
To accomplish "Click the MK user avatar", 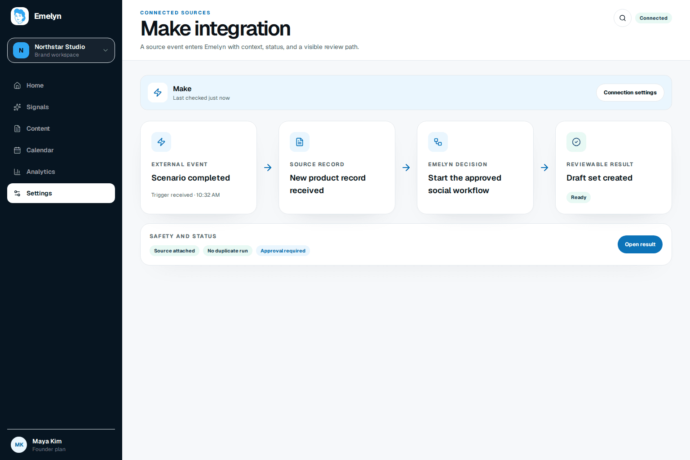I will (19, 445).
